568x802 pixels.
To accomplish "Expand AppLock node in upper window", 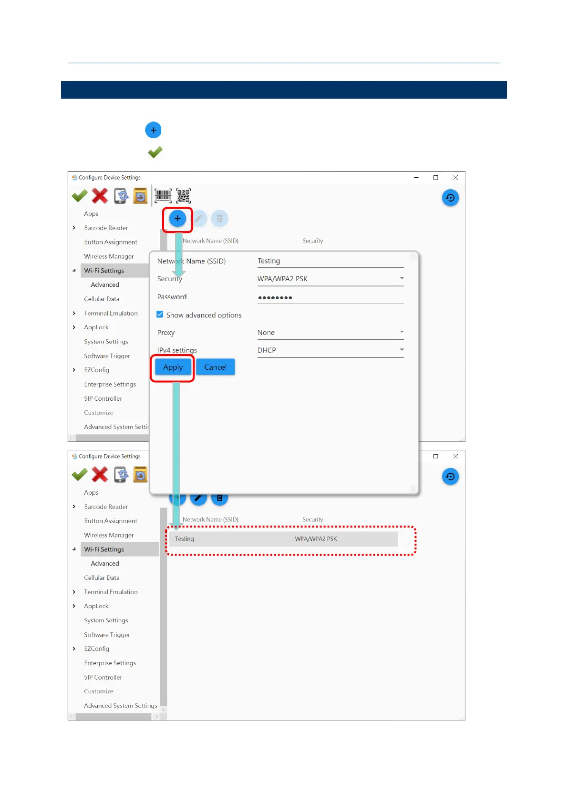I will 74,327.
